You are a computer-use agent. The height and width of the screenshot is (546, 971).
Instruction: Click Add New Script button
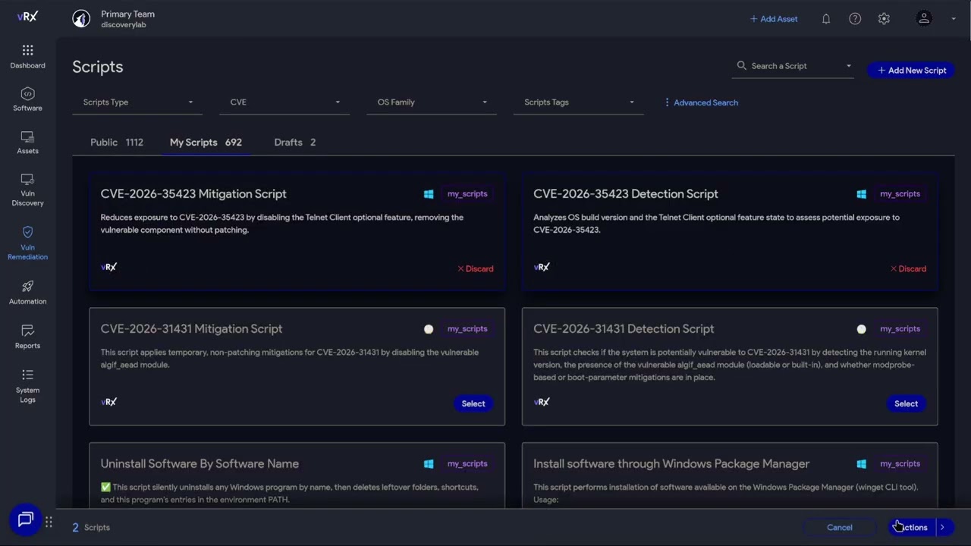911,71
